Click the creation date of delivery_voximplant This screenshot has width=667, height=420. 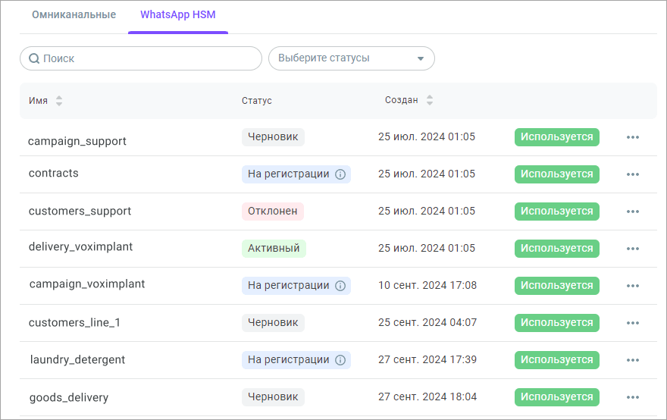coord(427,248)
